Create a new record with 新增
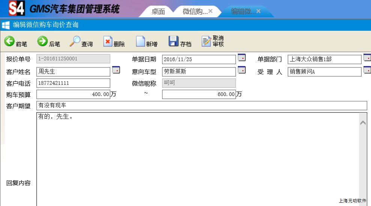The image size is (371, 206). click(146, 41)
